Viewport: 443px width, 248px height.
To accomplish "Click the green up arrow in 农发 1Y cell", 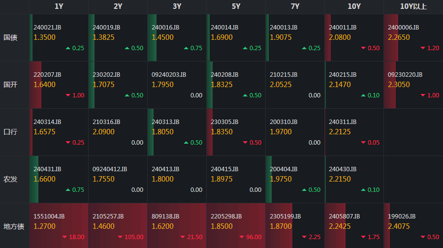I will point(68,190).
